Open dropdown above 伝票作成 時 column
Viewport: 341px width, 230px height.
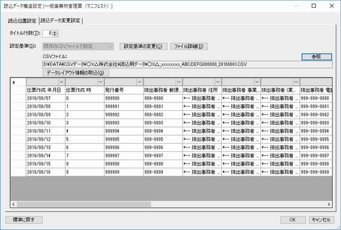101,82
